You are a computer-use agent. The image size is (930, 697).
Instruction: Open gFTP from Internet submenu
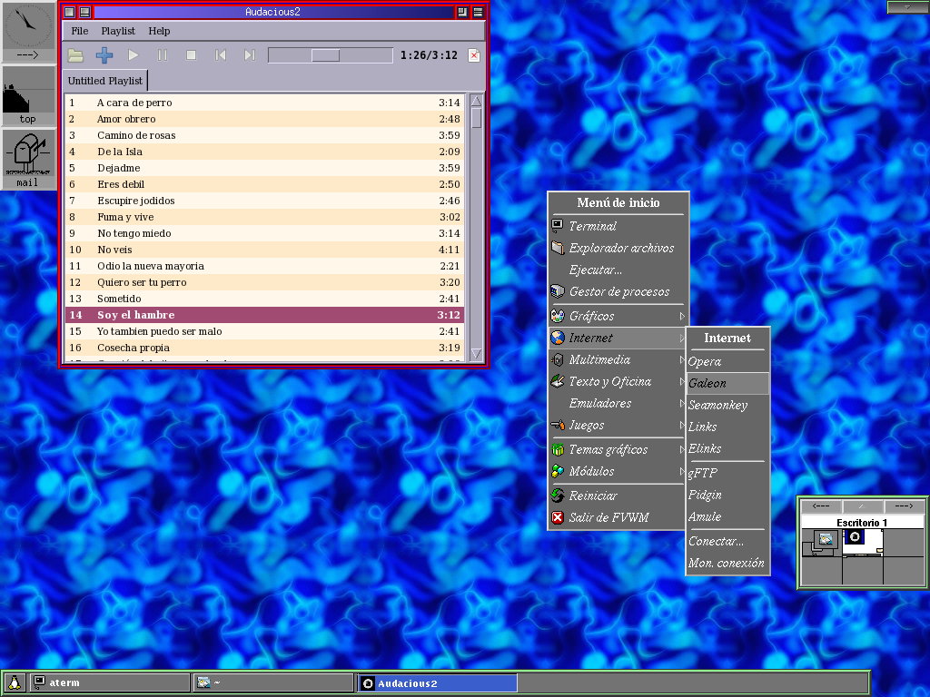tap(727, 473)
